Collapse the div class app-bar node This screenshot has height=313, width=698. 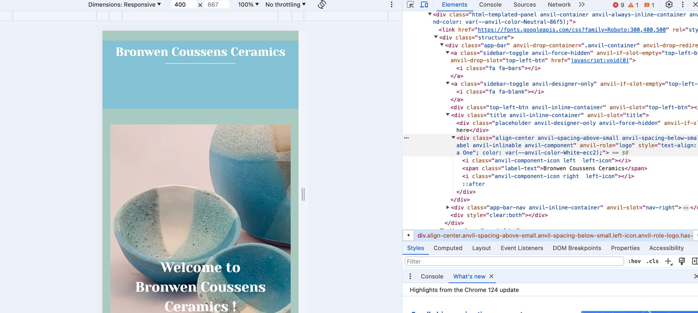coord(442,45)
